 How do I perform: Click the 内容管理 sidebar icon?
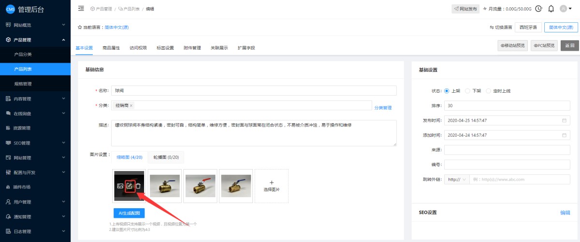click(8, 99)
